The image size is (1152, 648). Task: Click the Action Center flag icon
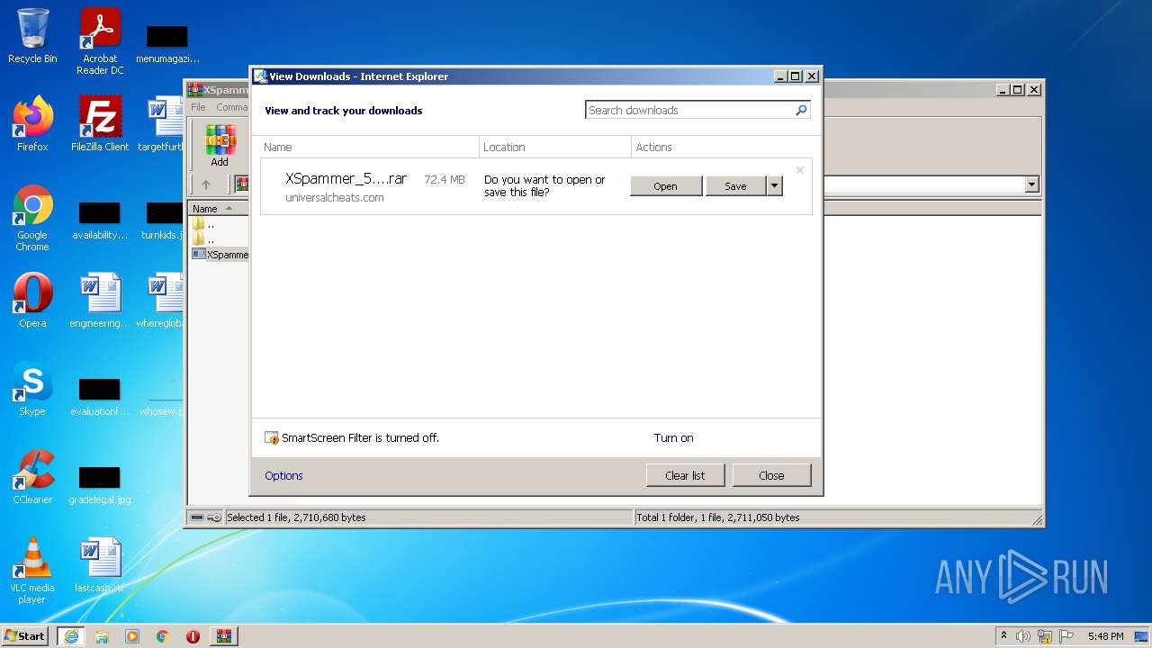(1066, 636)
